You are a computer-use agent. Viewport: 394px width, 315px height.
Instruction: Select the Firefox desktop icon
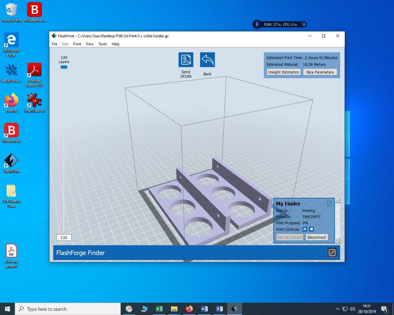11,103
